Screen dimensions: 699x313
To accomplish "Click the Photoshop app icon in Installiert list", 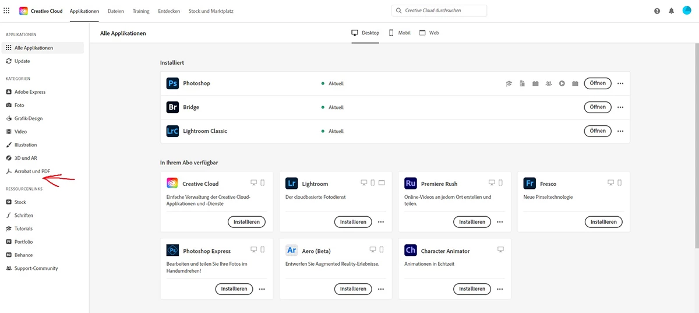I will pyautogui.click(x=172, y=83).
